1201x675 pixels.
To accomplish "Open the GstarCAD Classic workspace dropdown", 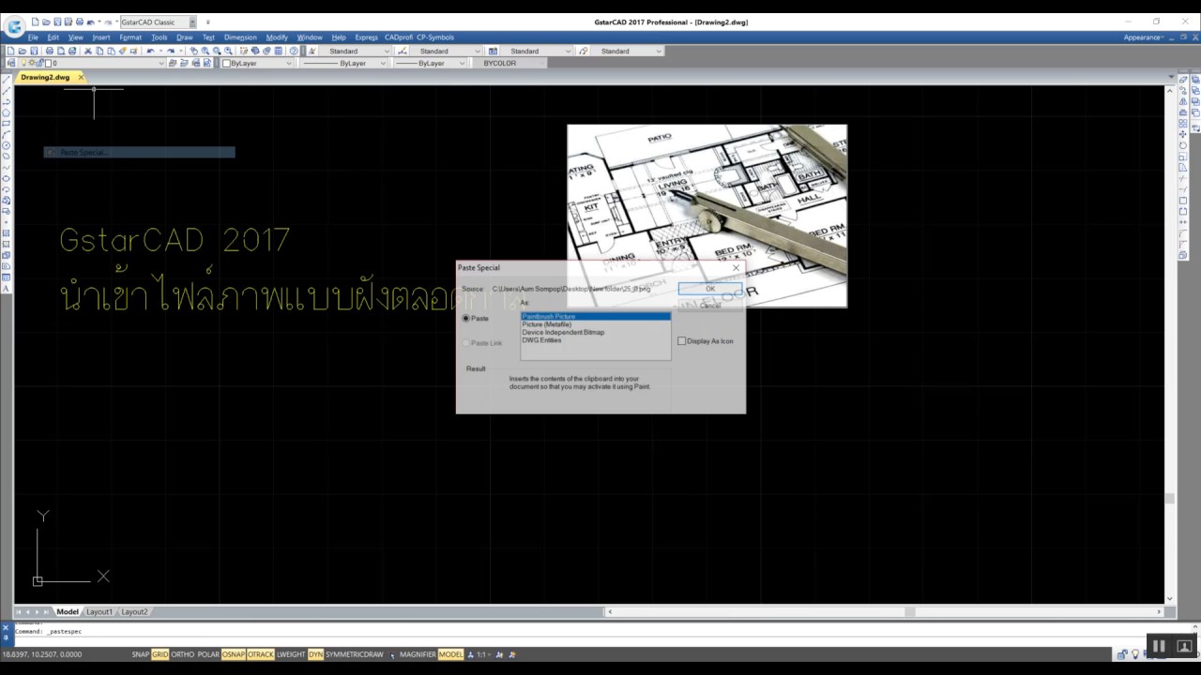I will pyautogui.click(x=192, y=22).
